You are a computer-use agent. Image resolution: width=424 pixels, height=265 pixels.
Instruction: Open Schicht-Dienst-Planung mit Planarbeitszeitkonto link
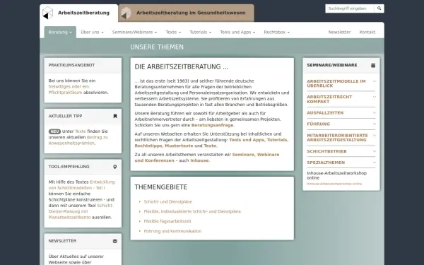[81, 211]
